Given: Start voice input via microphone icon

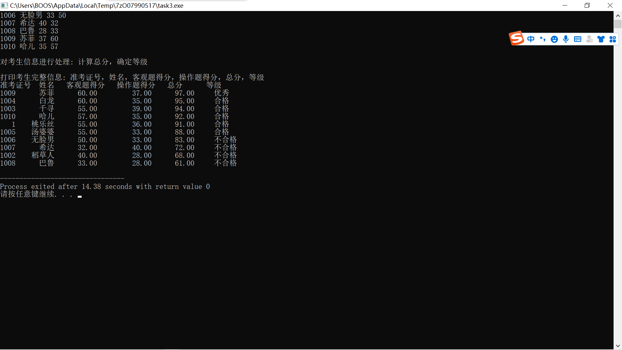Looking at the screenshot, I should point(566,39).
